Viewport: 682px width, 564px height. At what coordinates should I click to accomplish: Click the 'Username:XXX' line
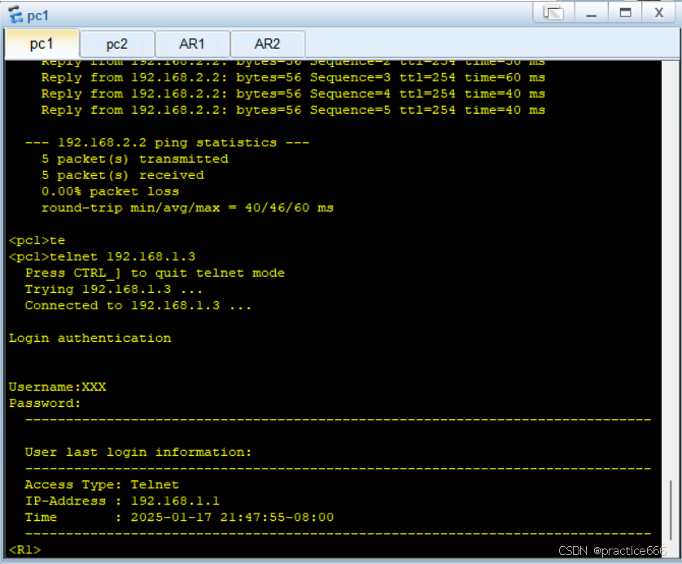click(x=58, y=387)
